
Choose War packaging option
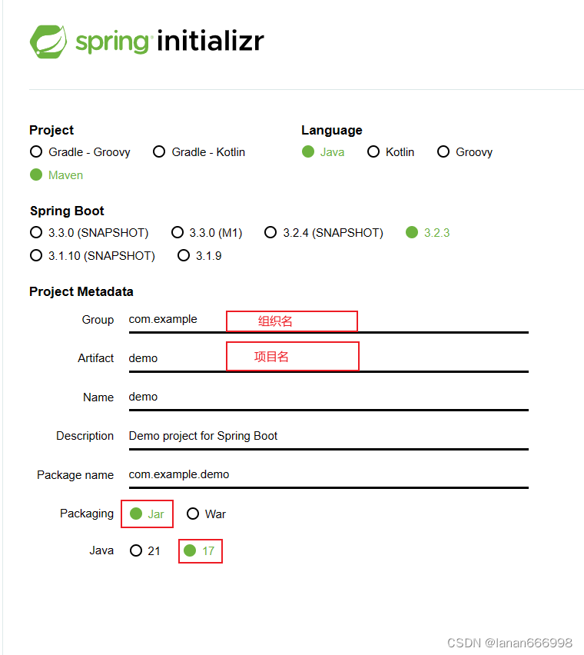pos(206,514)
